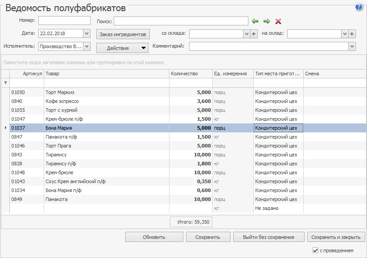Click the filter row pin icon
This screenshot has width=367, height=258.
5,83
